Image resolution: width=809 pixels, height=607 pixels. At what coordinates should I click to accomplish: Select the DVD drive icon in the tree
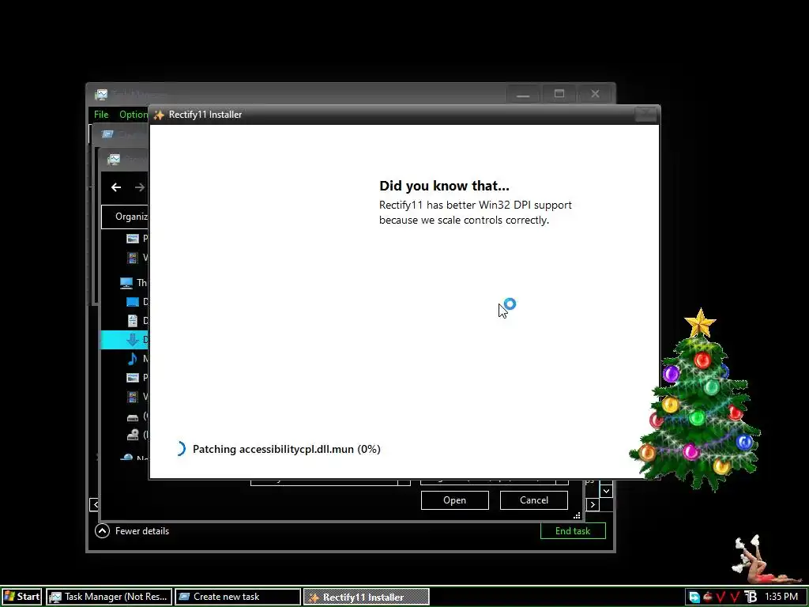click(133, 435)
